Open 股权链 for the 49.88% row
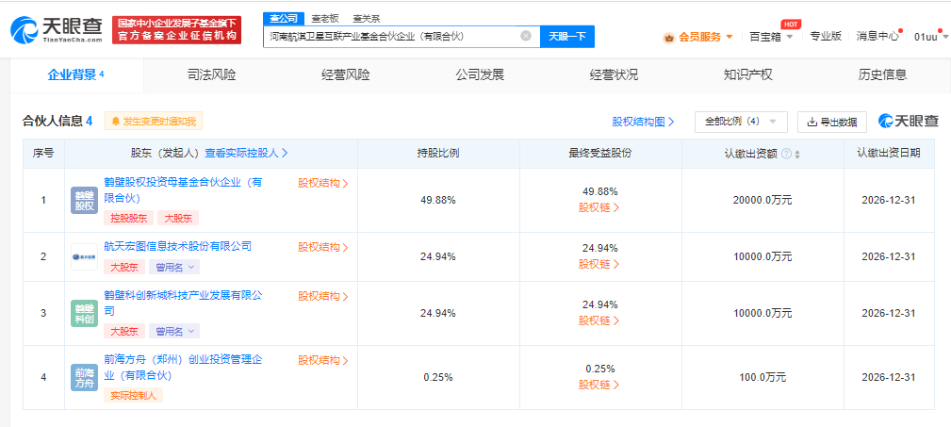The height and width of the screenshot is (427, 951). (599, 207)
